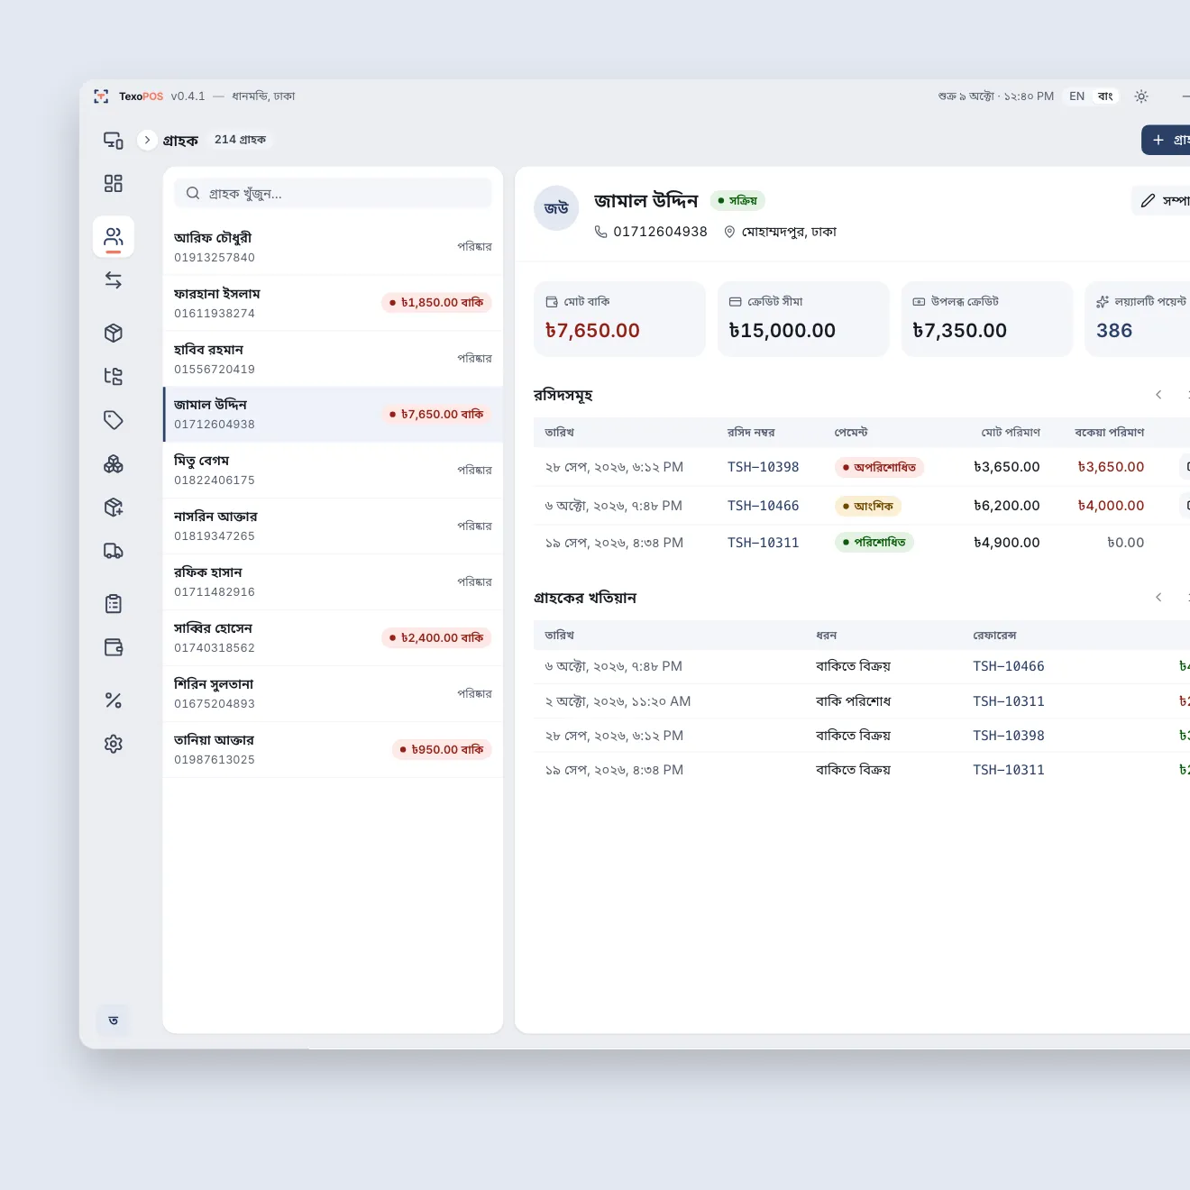The height and width of the screenshot is (1190, 1190).
Task: Open the transfers arrows icon in sidebar
Action: point(114,280)
